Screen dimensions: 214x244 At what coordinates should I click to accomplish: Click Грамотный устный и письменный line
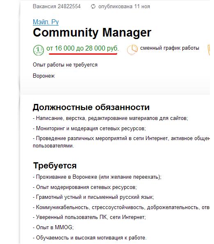[x=93, y=197]
